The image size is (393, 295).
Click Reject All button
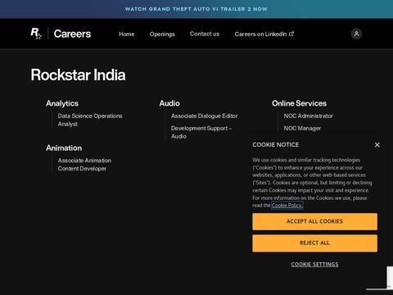pyautogui.click(x=314, y=243)
